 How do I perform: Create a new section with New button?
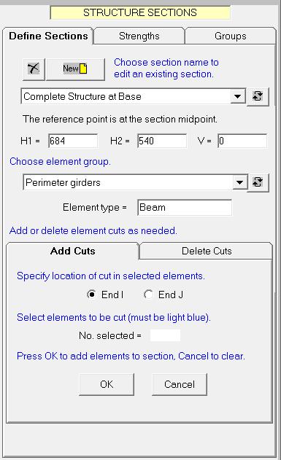[75, 69]
